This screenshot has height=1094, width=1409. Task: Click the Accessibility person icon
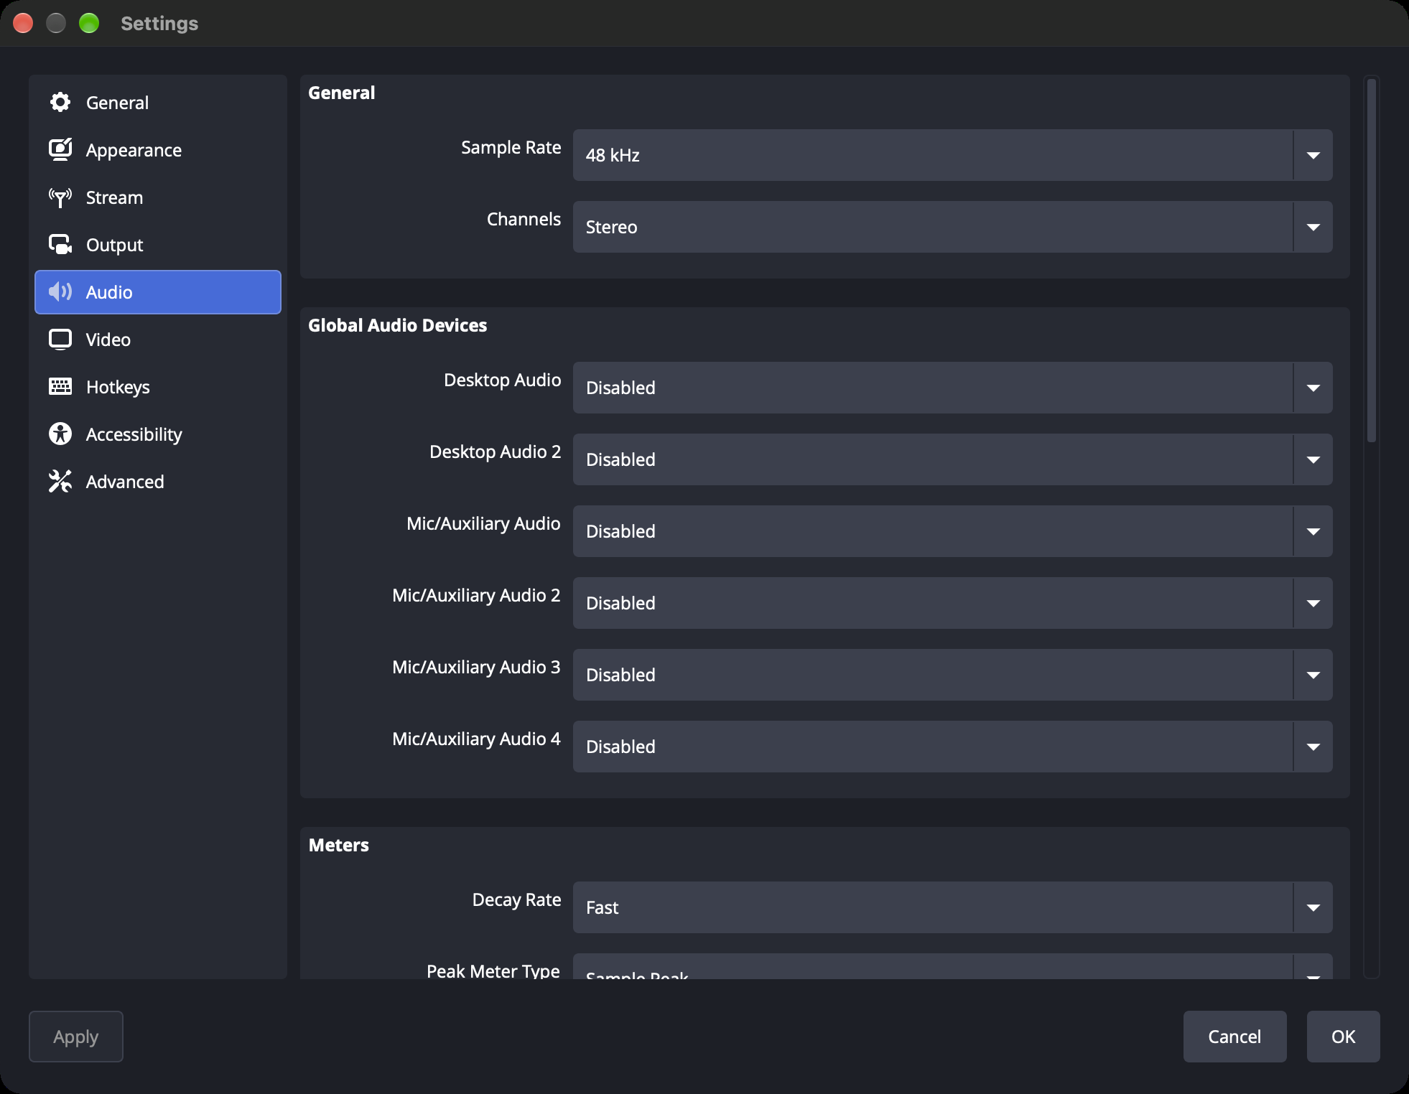coord(60,434)
